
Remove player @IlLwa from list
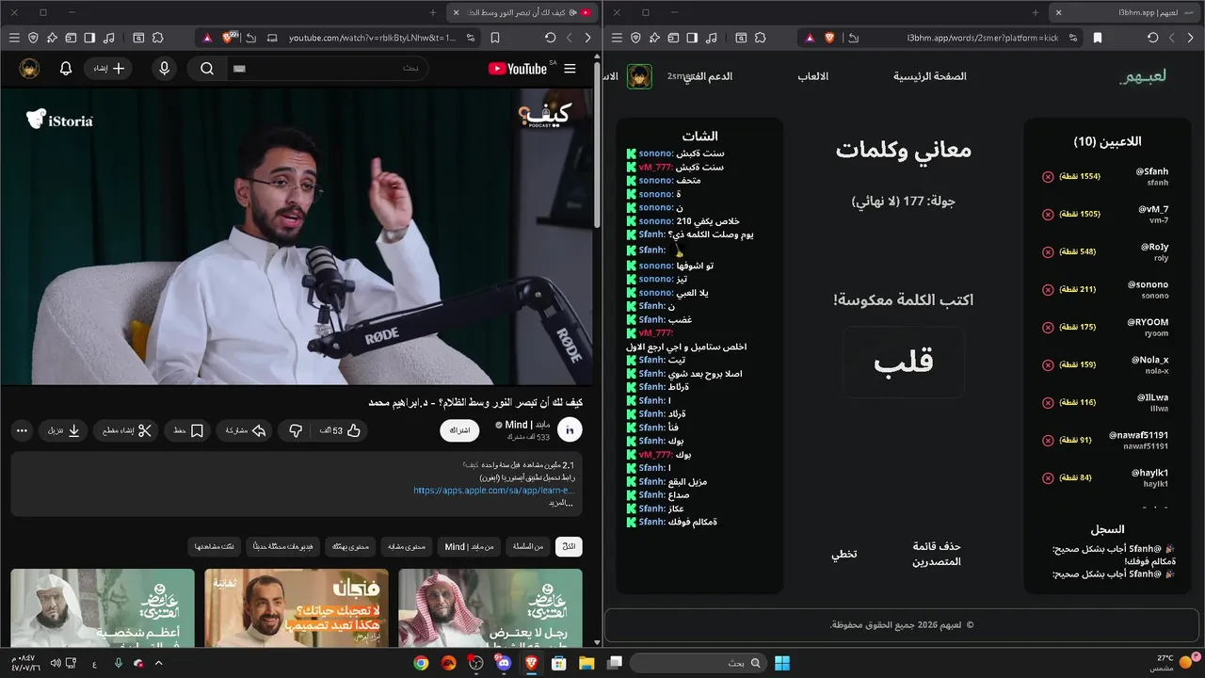1048,402
